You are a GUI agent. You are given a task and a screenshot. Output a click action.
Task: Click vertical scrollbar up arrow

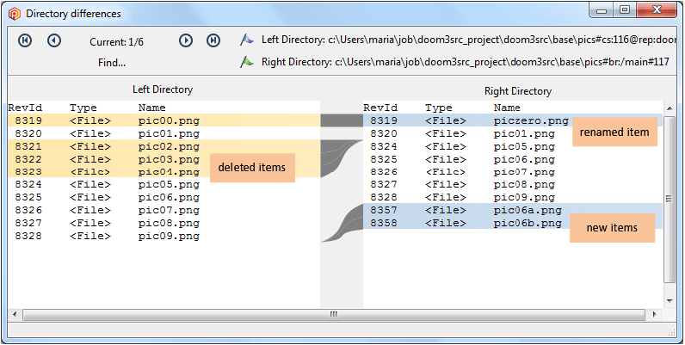coord(670,108)
